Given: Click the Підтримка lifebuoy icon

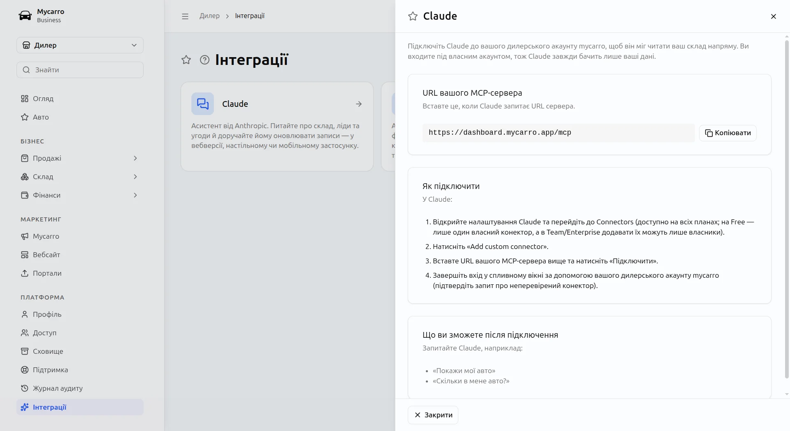Looking at the screenshot, I should pyautogui.click(x=25, y=370).
